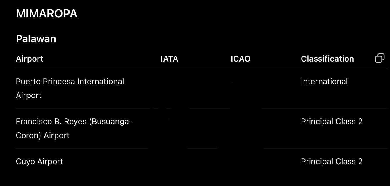Viewport: 390px width, 186px height.
Task: Copy the Palawan table with the copy icon
Action: point(380,58)
